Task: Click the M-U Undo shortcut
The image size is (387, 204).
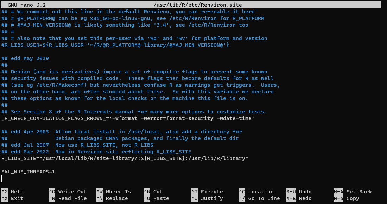Action: point(299,192)
